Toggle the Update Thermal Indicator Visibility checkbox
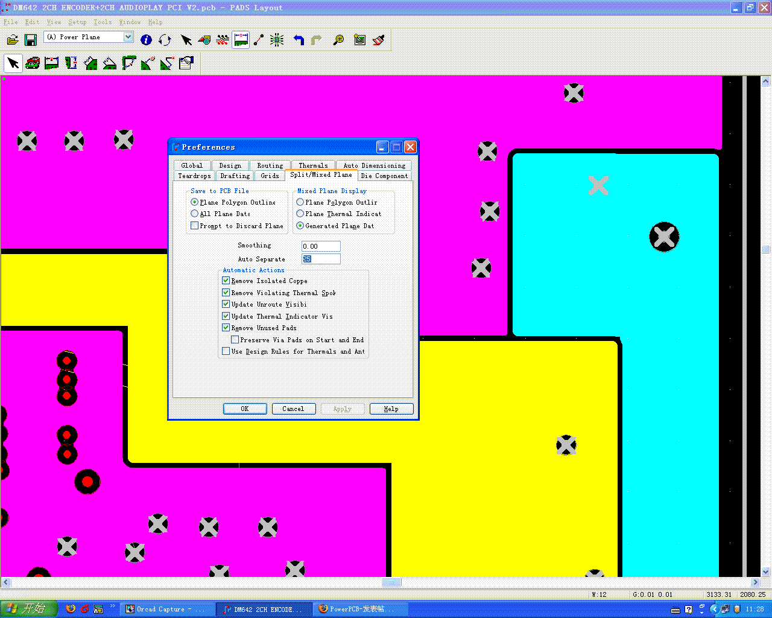This screenshot has width=772, height=618. pyautogui.click(x=226, y=316)
